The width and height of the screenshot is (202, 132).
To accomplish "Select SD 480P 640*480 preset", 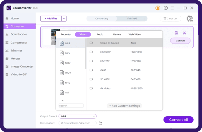I will click(124, 79).
